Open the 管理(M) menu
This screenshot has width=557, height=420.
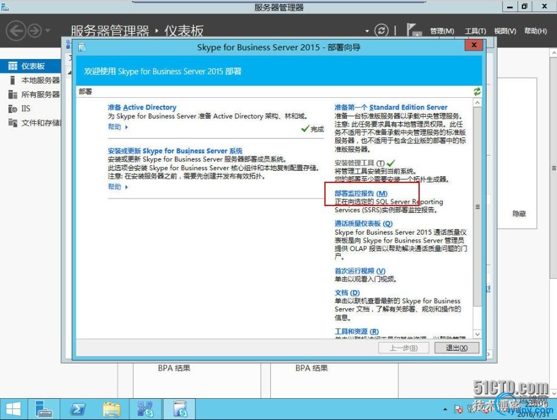[x=442, y=31]
